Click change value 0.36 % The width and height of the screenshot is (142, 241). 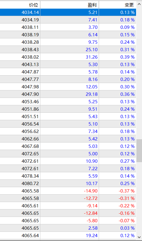127,94
